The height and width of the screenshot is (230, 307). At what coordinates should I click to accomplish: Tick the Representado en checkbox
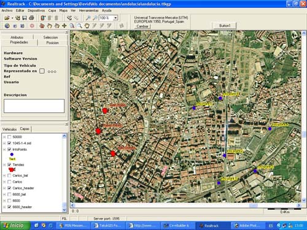coord(42,71)
